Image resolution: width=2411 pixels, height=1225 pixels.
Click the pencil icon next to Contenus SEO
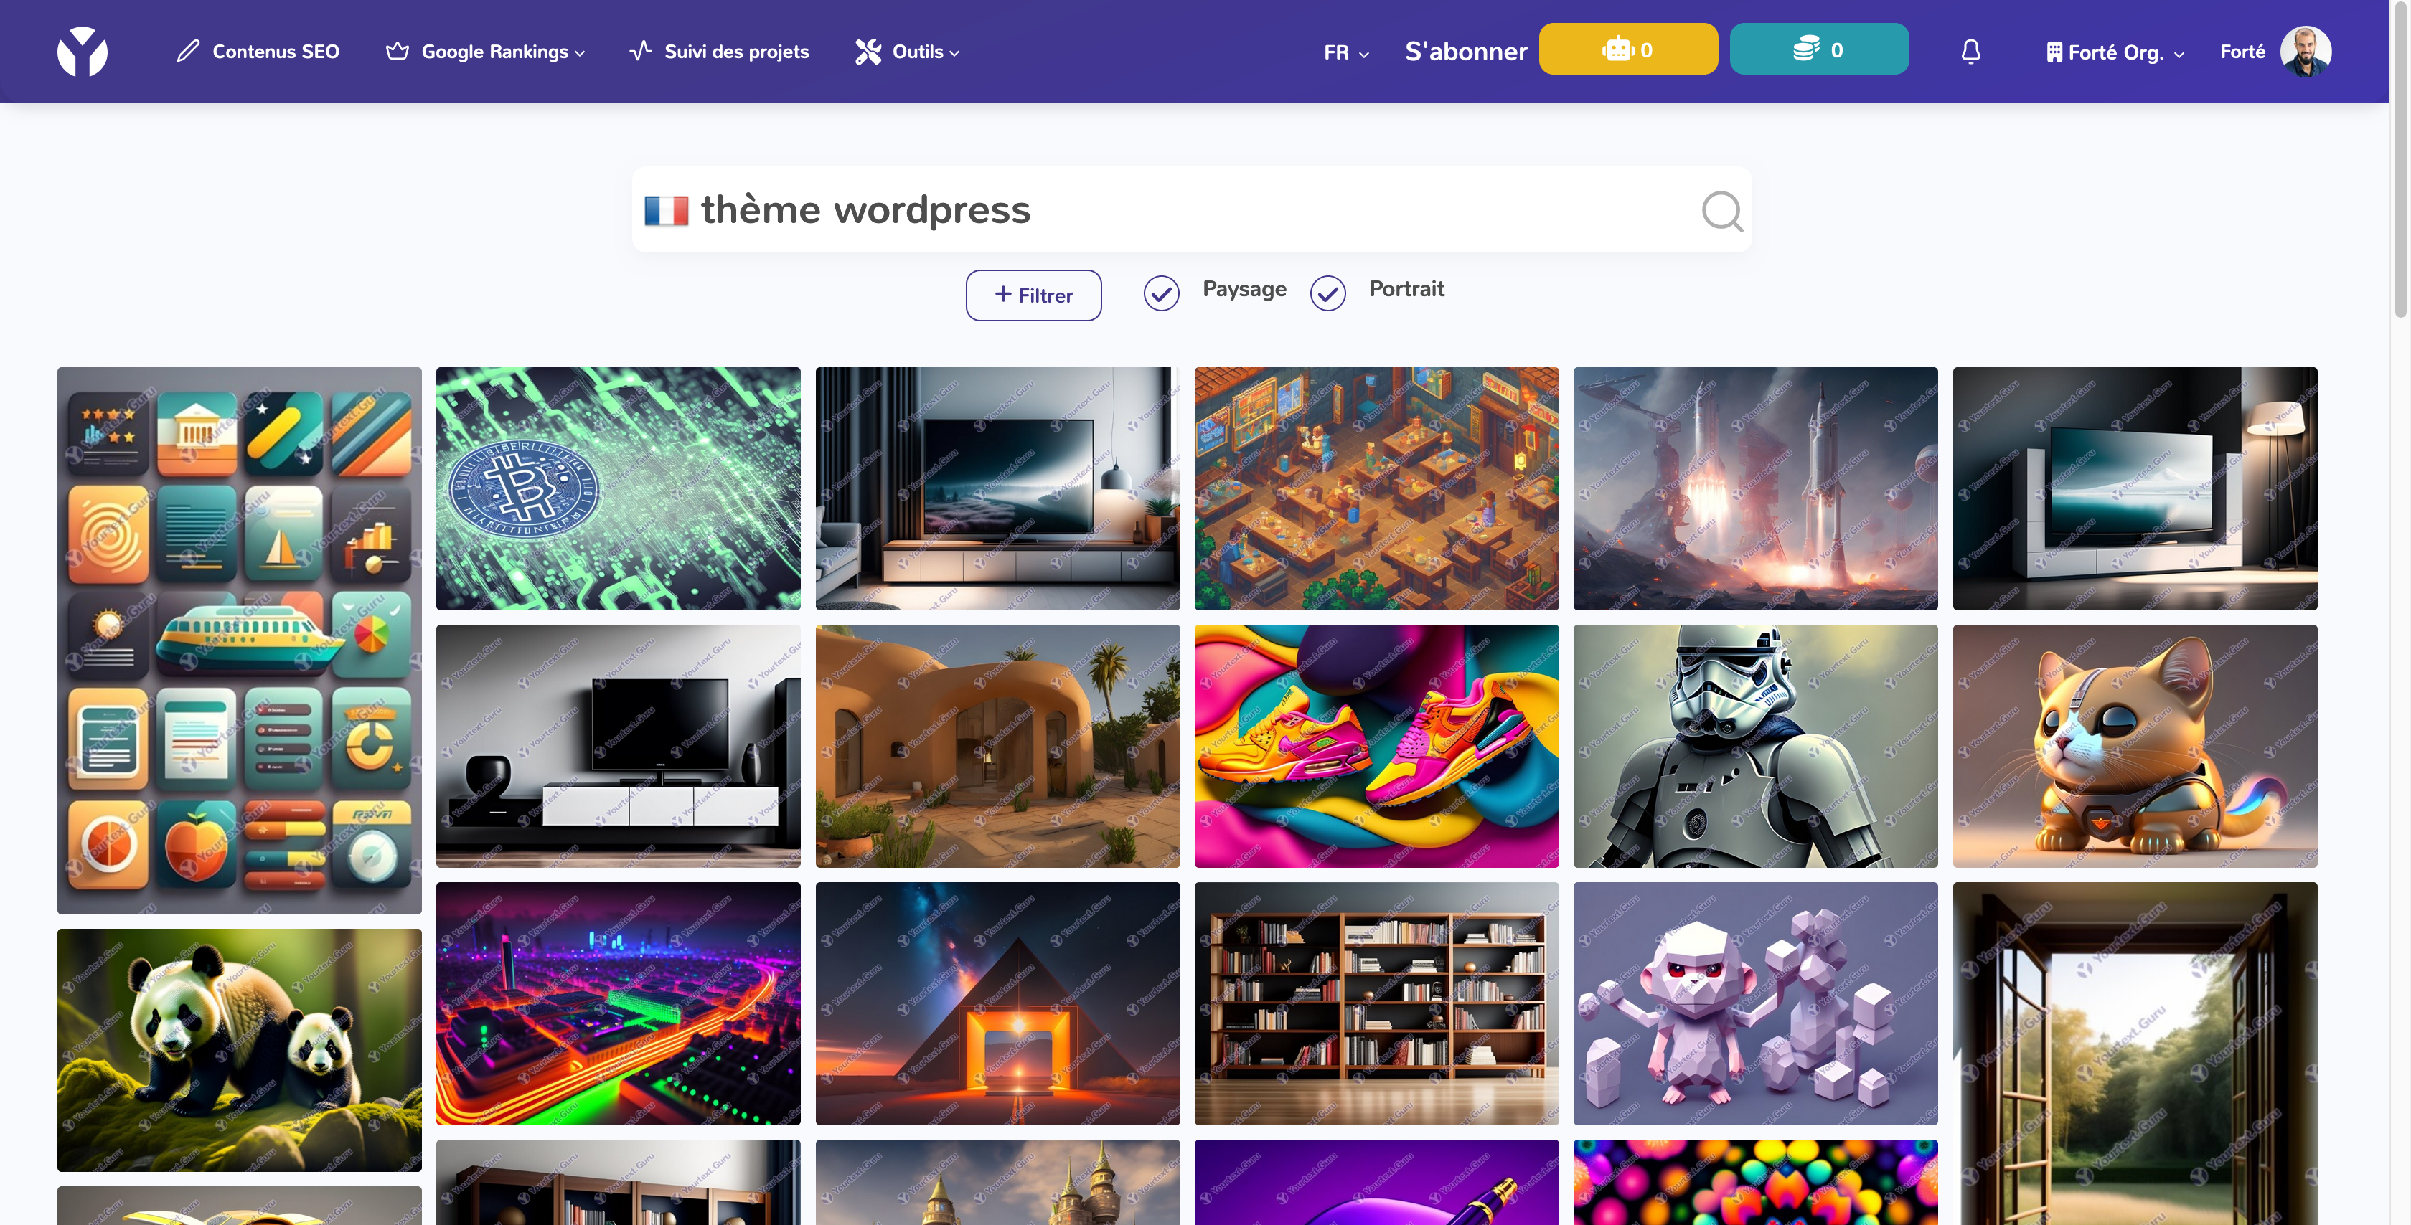(188, 52)
